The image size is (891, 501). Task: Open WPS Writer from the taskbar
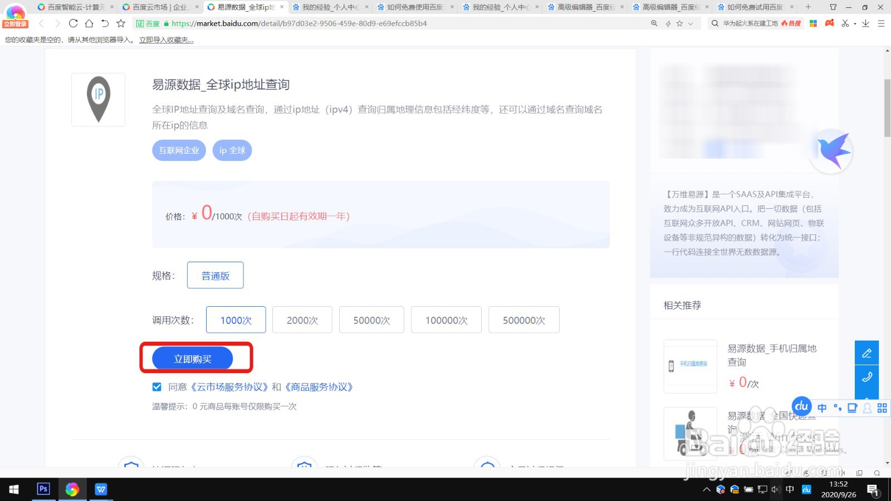pyautogui.click(x=101, y=489)
